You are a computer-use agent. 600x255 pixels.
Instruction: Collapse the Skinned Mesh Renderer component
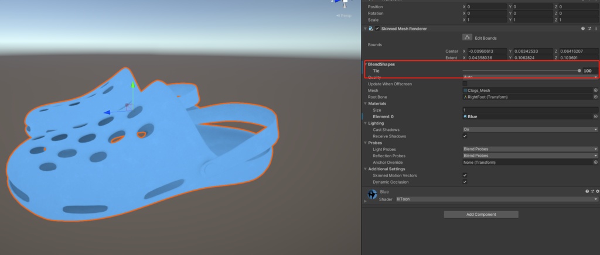pos(365,29)
